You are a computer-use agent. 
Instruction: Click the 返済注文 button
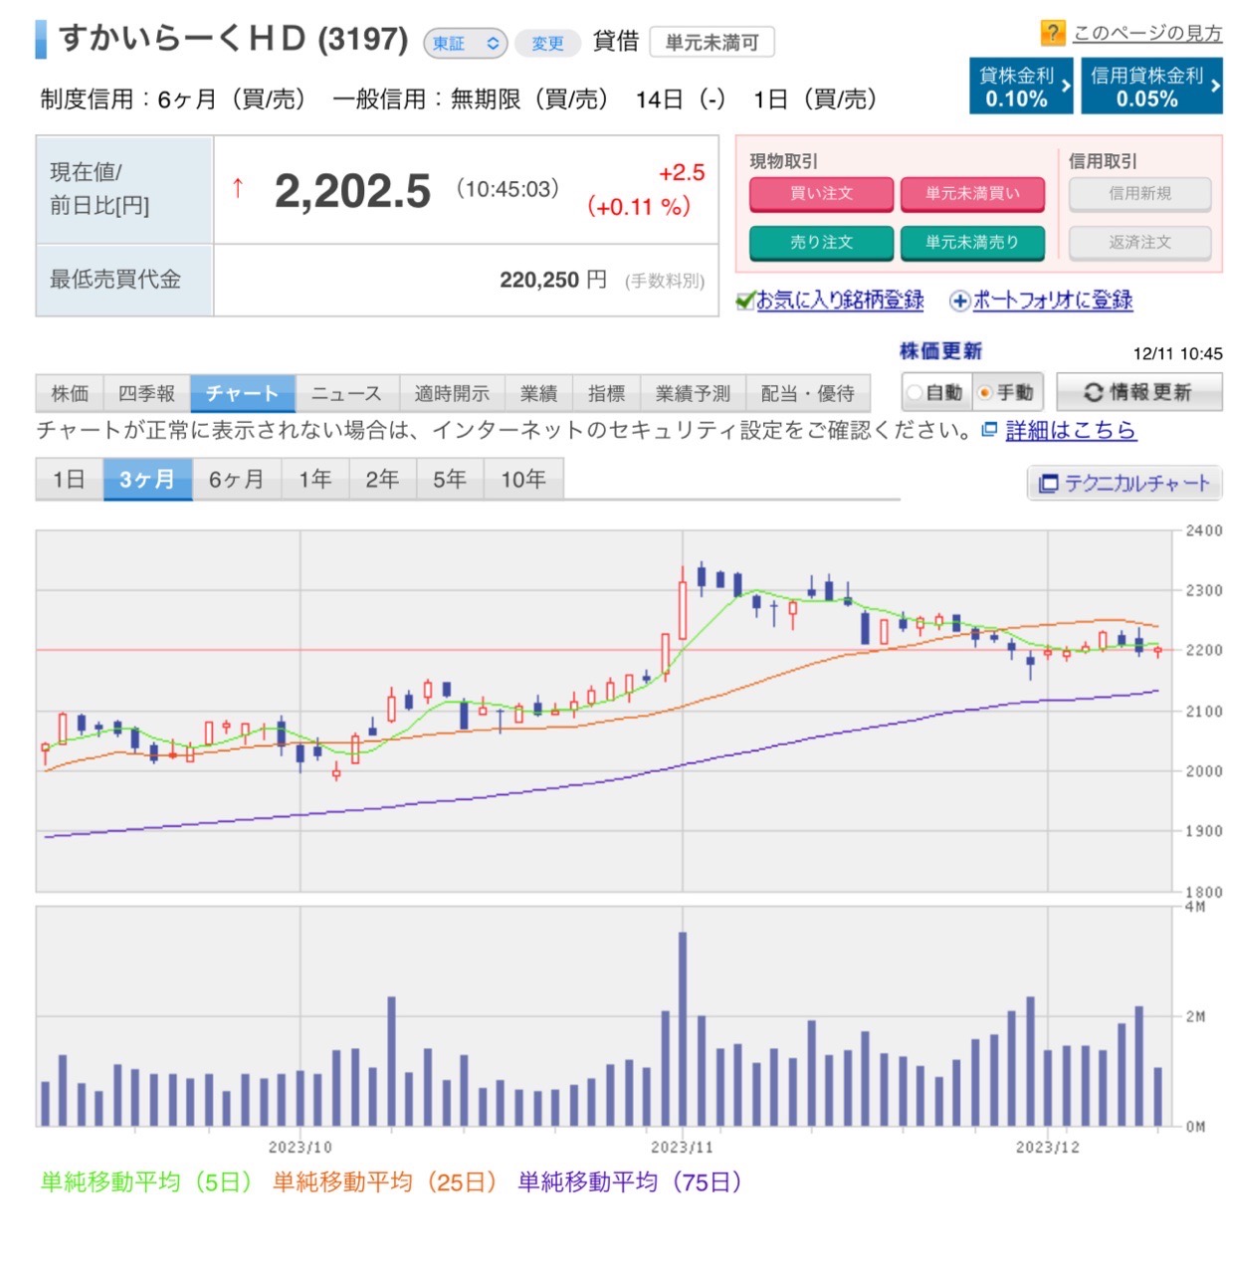[x=1140, y=243]
